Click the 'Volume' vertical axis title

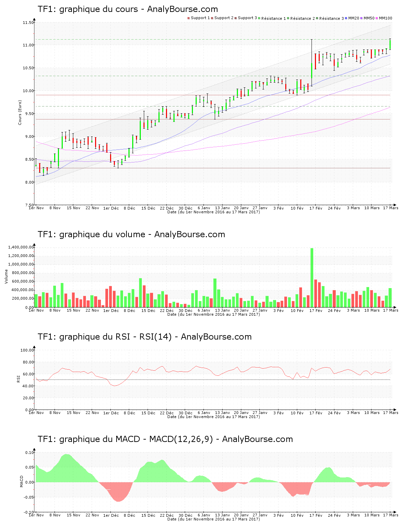pos(6,276)
